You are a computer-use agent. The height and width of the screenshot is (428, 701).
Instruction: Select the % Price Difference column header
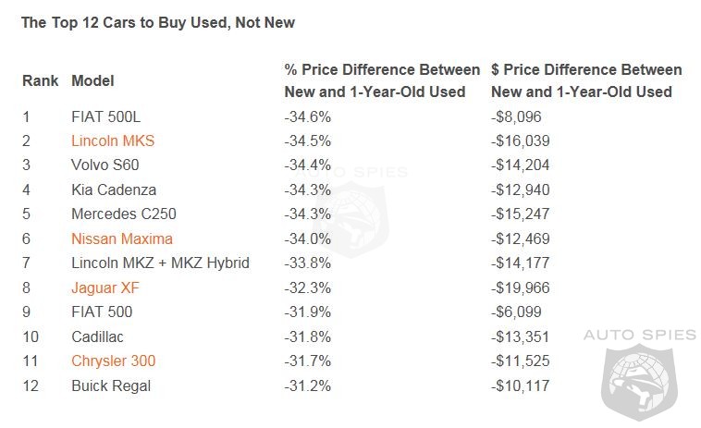pyautogui.click(x=382, y=80)
